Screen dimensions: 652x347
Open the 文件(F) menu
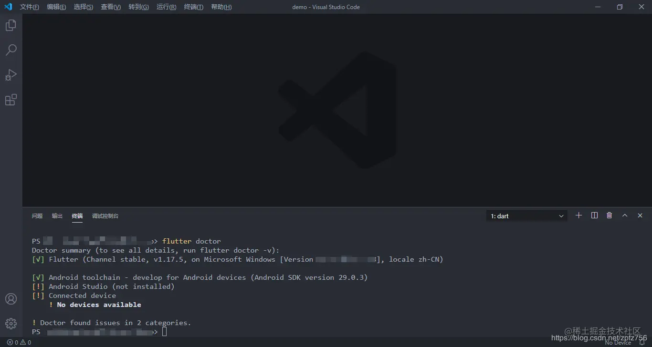pyautogui.click(x=30, y=7)
